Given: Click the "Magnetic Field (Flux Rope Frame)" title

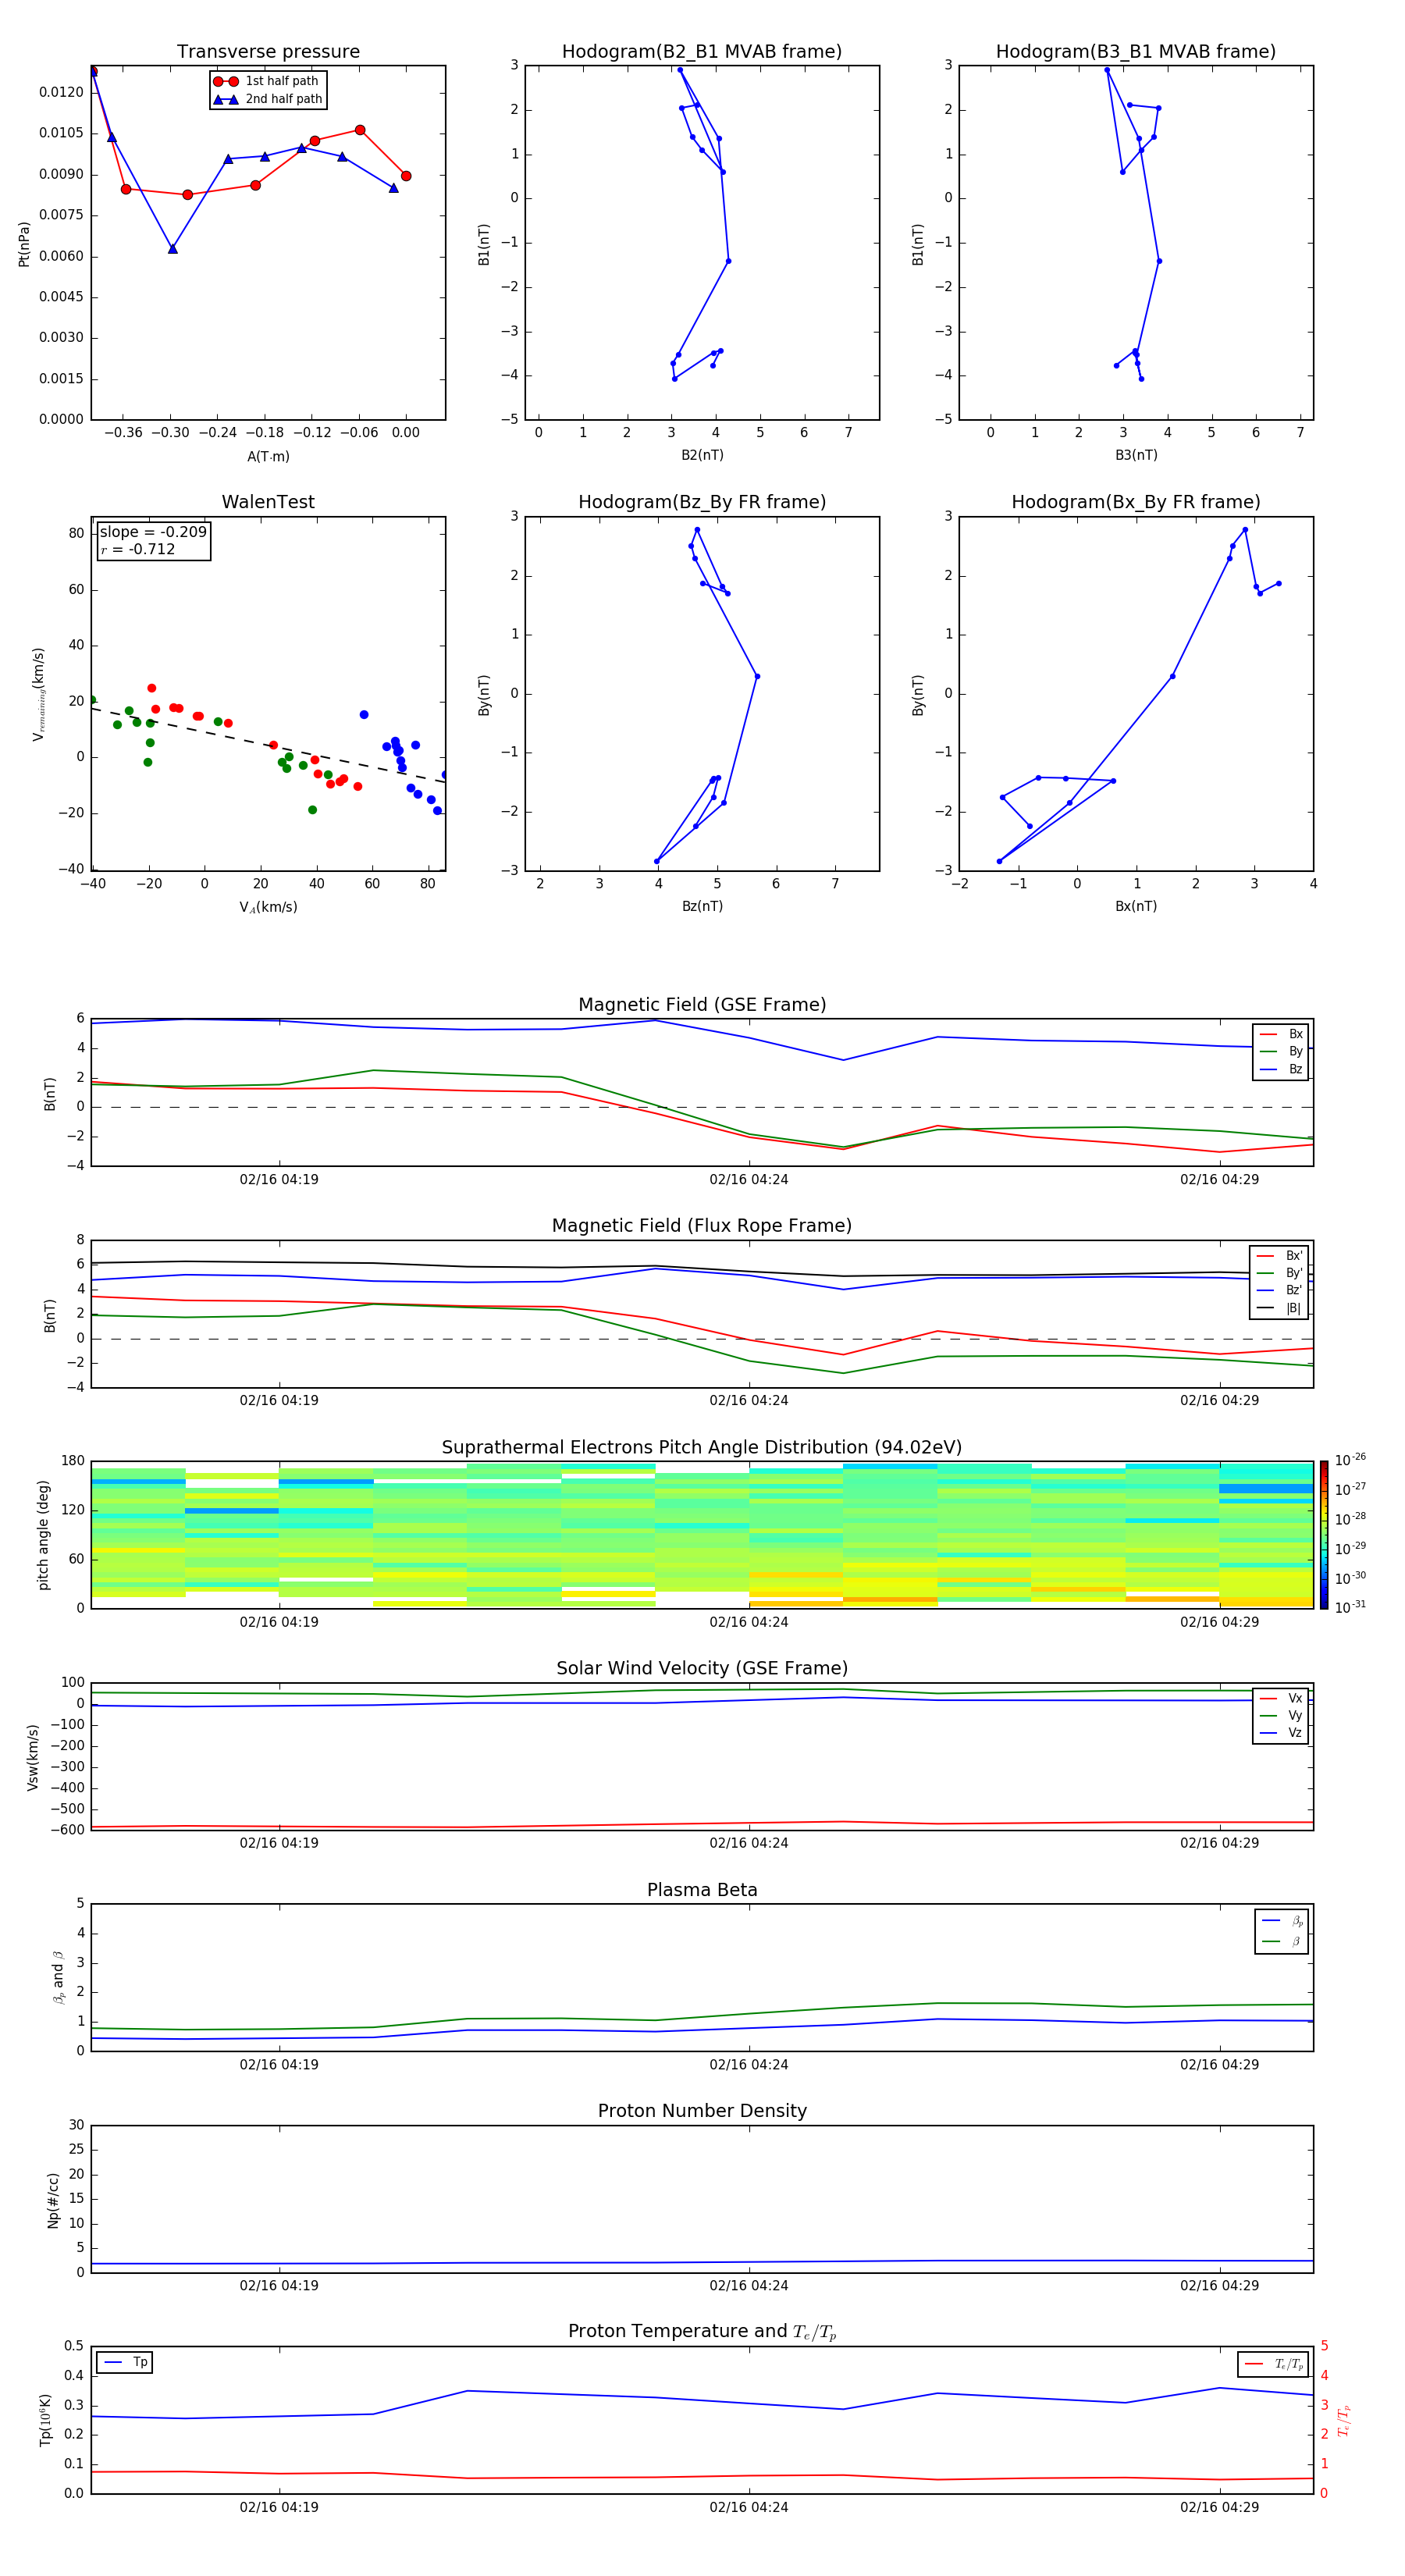Looking at the screenshot, I should tap(702, 1226).
